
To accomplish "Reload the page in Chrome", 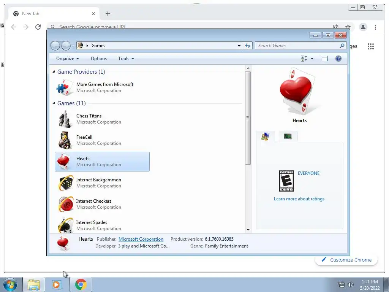I will click(x=38, y=27).
